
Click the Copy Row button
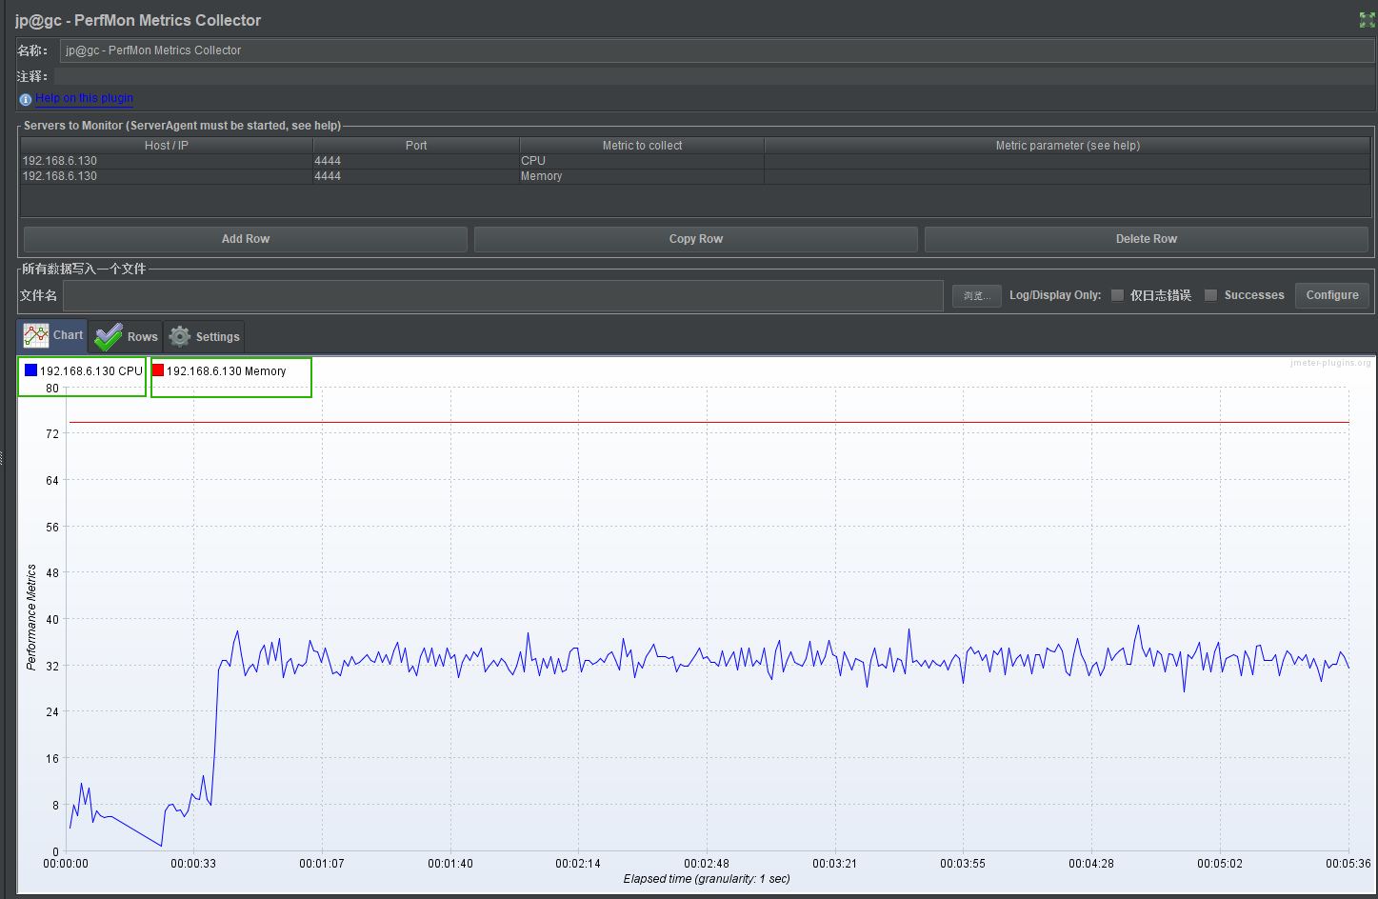696,239
